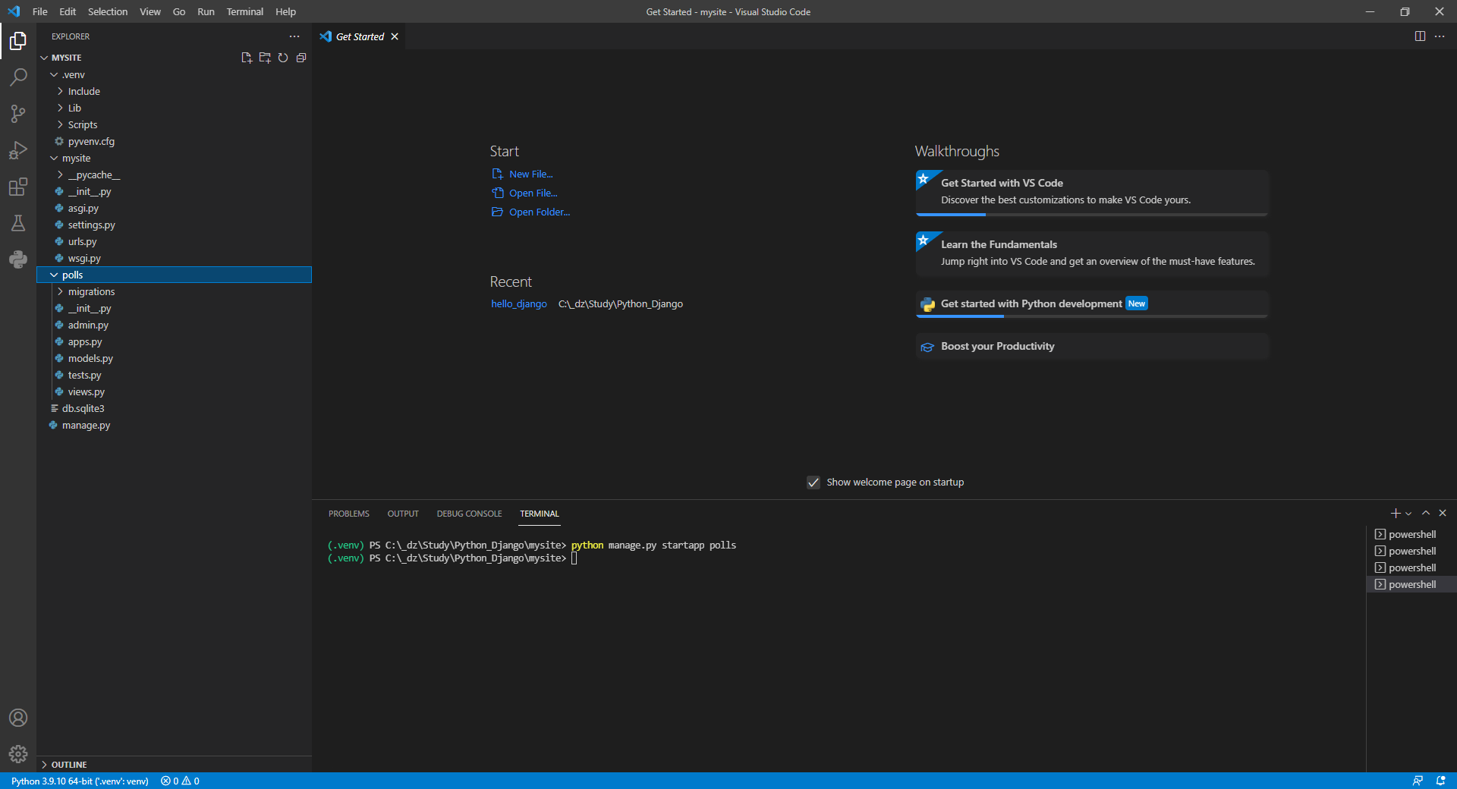Open the Source Control view

coord(18,114)
